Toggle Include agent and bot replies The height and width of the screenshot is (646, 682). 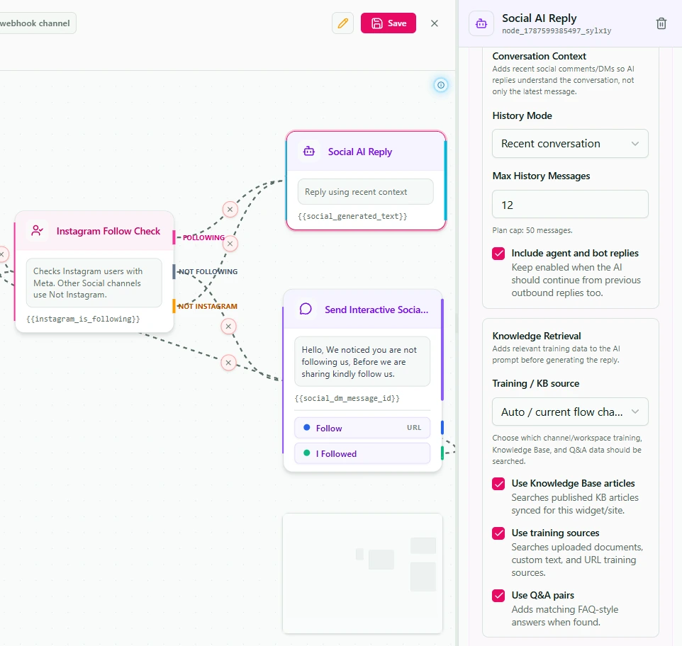[x=498, y=254]
